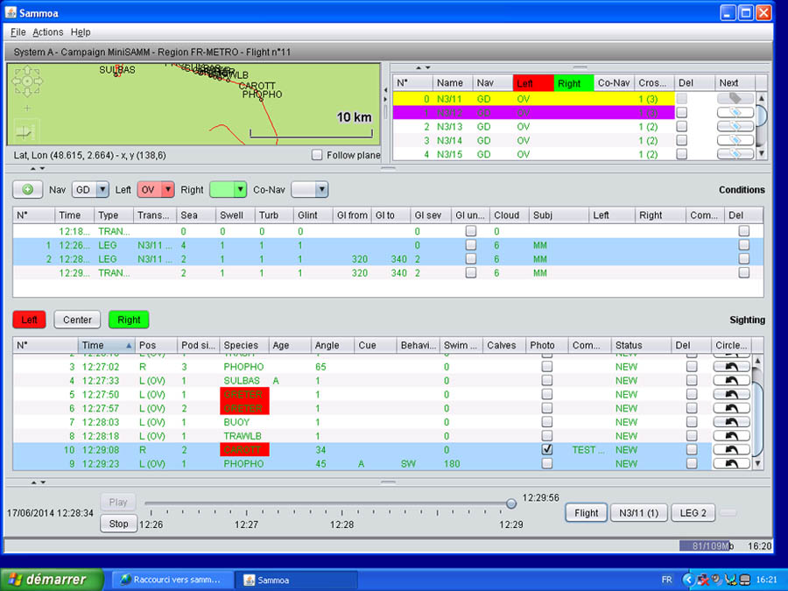
Task: Check Del box for transect N3/12
Action: [682, 113]
